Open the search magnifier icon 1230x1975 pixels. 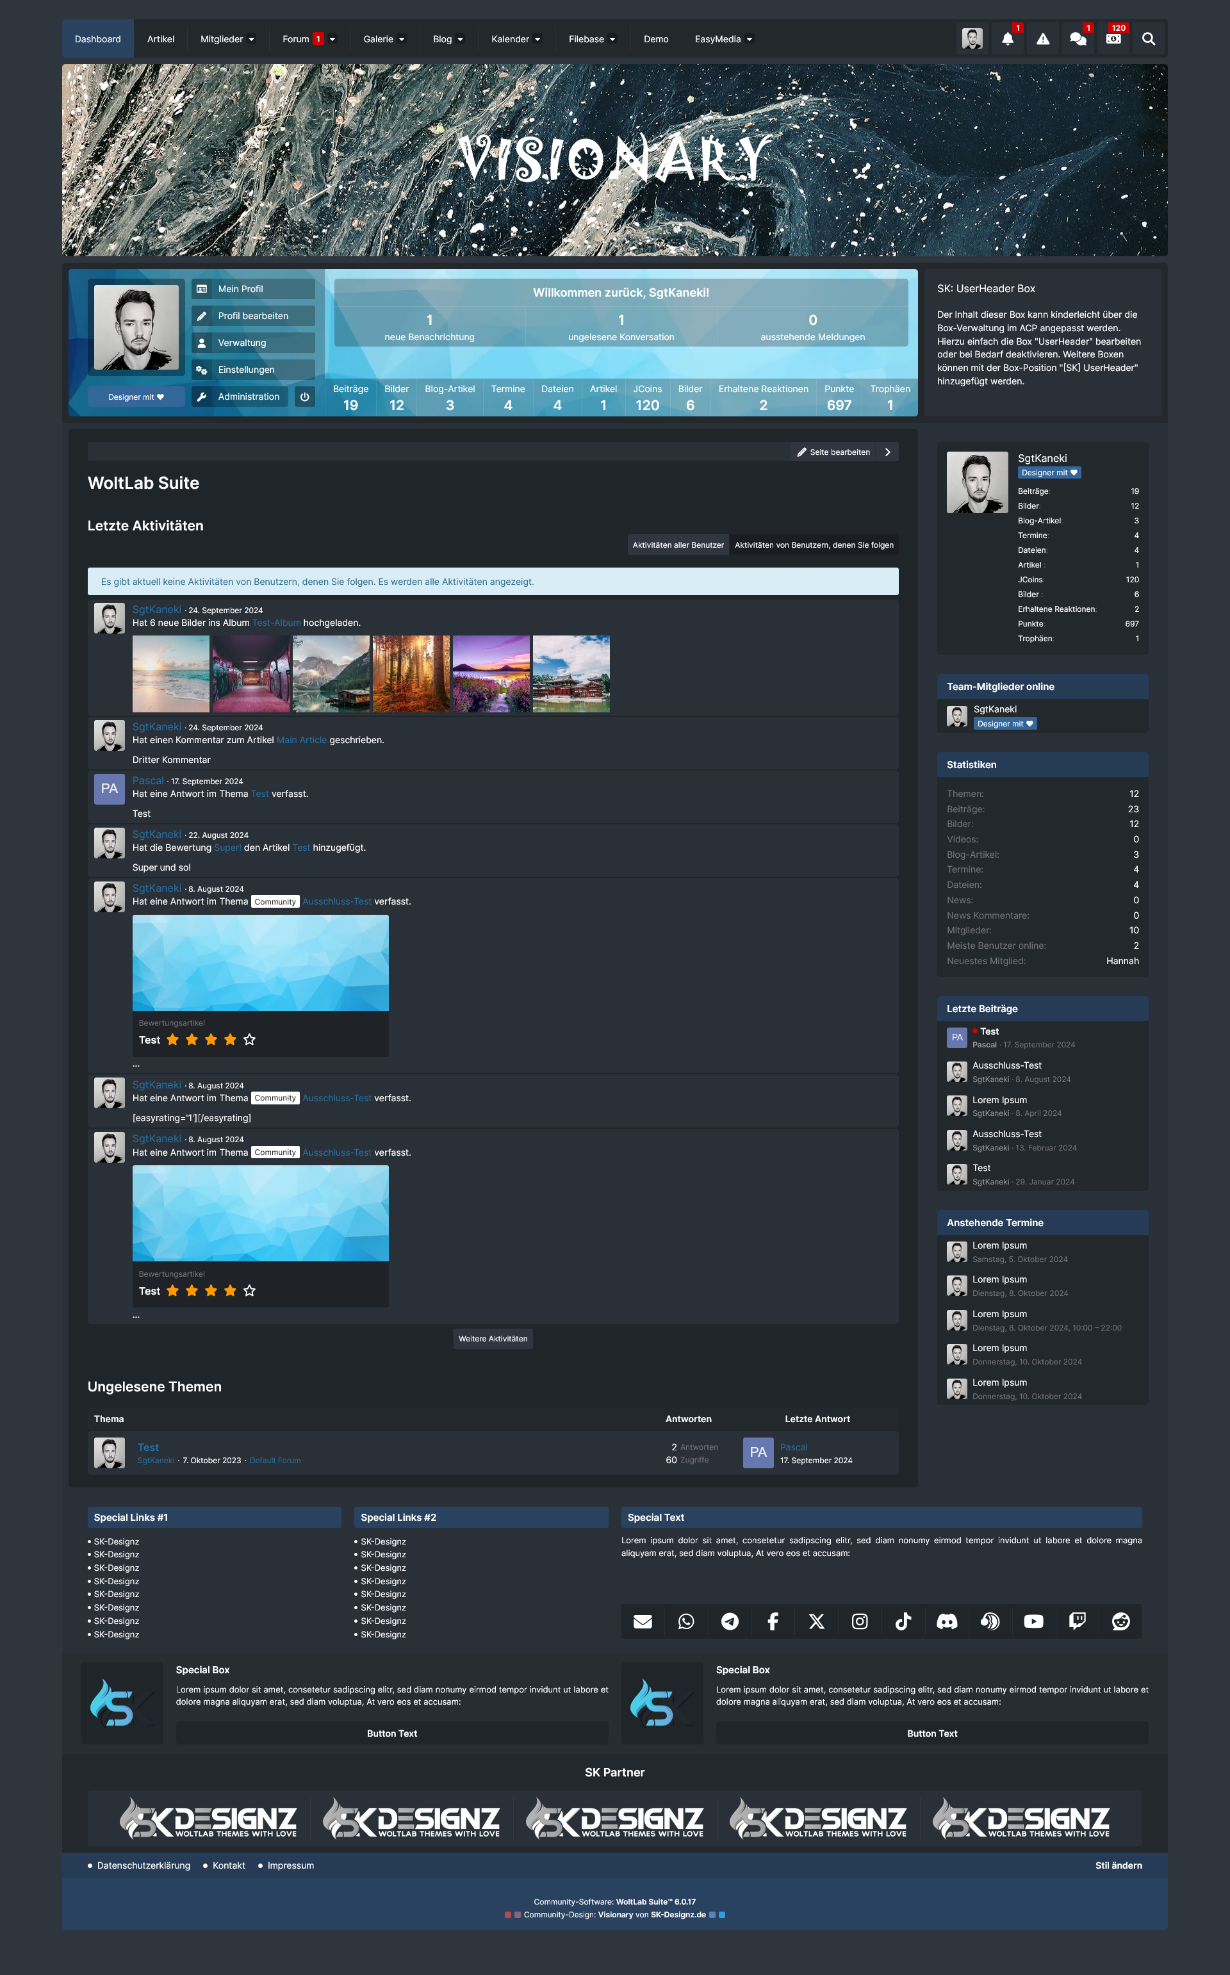[x=1148, y=39]
